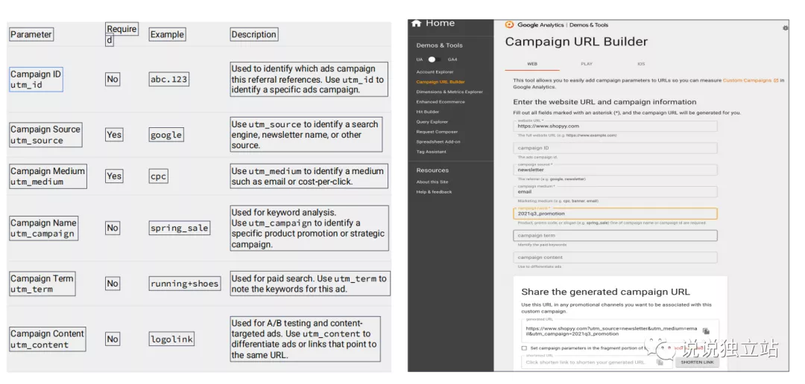
Task: Click the campaign ID input field
Action: click(x=615, y=148)
